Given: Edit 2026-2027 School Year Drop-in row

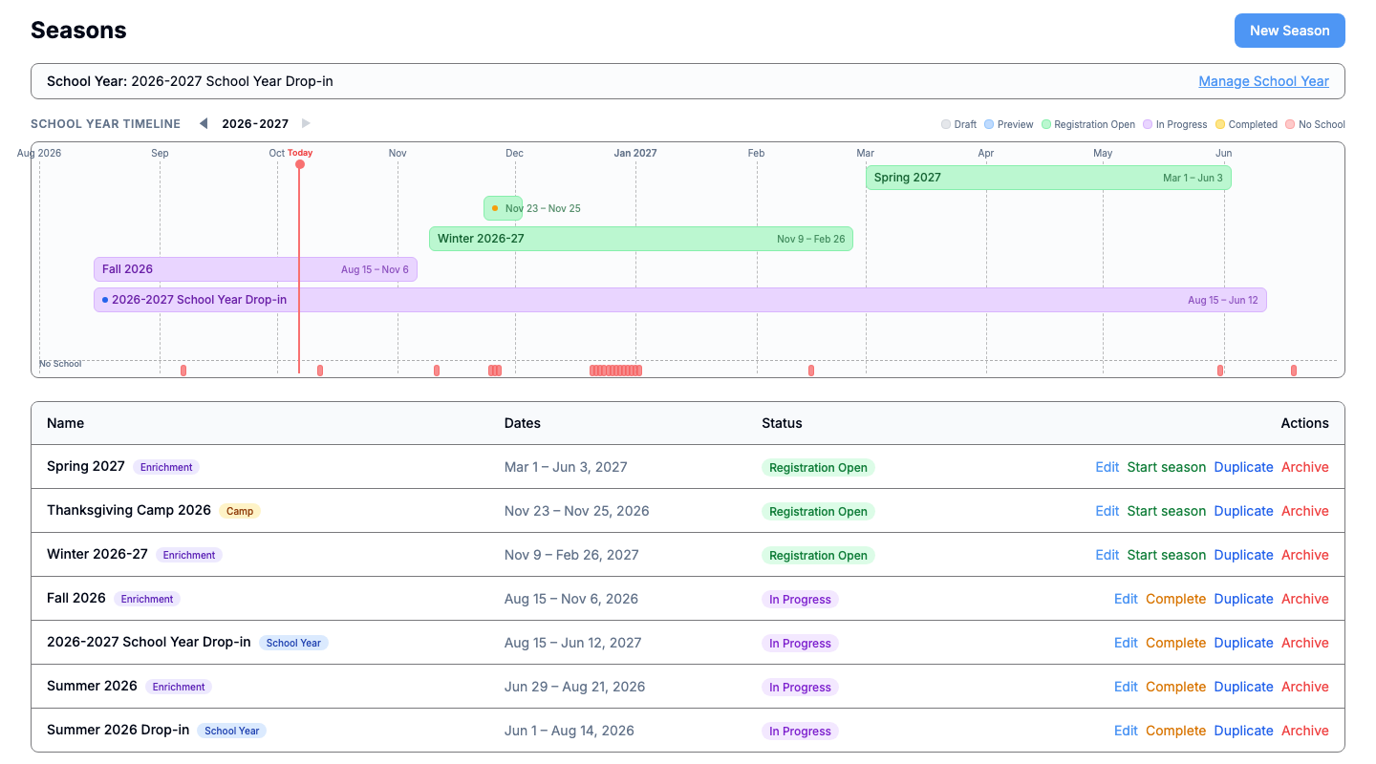Looking at the screenshot, I should [1126, 643].
